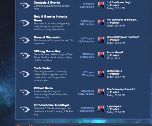This screenshot has width=152, height=126.
Task: Click the Halo icon next to General Discussion
Action: pos(25,40)
